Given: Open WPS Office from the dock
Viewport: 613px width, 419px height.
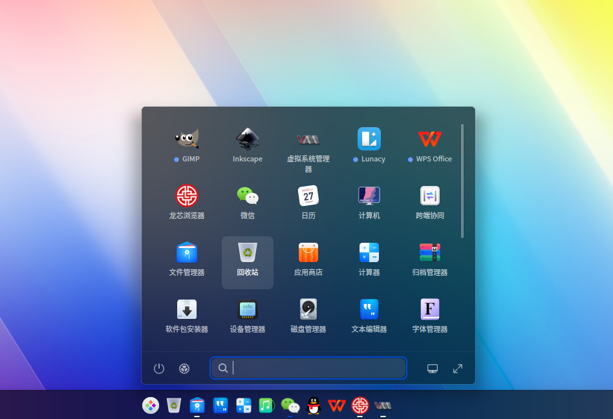Looking at the screenshot, I should (337, 405).
